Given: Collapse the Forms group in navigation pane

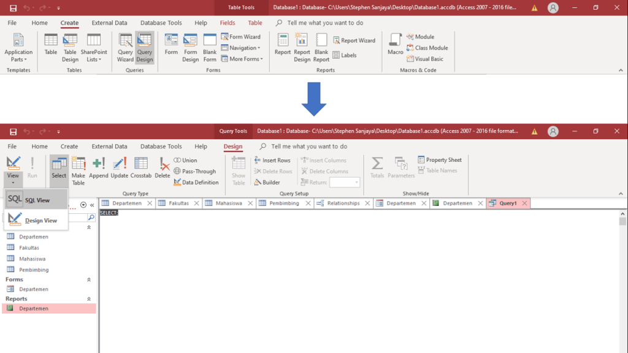Looking at the screenshot, I should point(89,279).
